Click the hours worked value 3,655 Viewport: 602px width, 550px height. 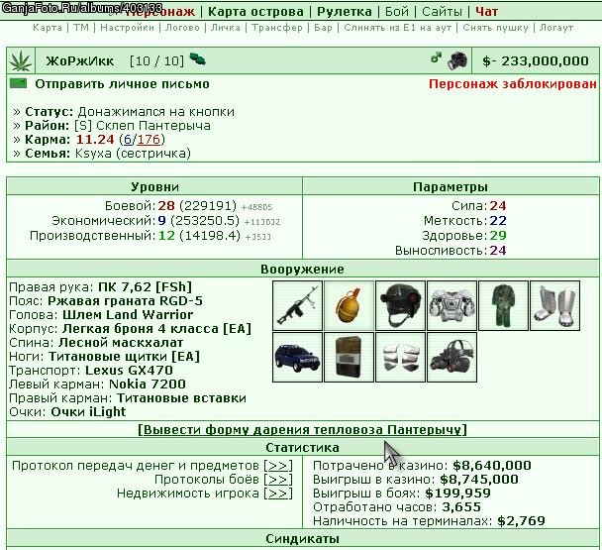click(461, 507)
